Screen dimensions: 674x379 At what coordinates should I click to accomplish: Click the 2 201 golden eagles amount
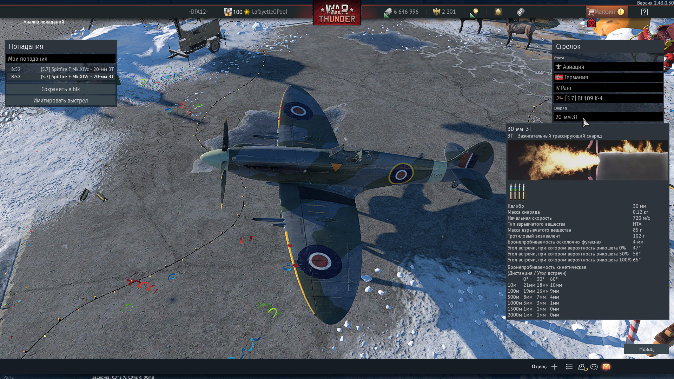click(449, 12)
